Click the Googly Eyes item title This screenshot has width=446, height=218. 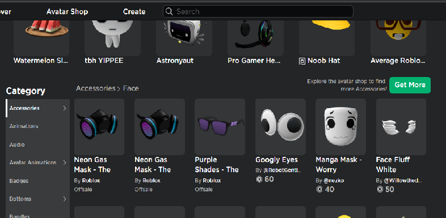[276, 160]
